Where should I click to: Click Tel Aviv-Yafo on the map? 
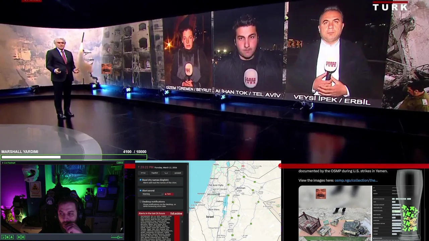tap(216, 185)
